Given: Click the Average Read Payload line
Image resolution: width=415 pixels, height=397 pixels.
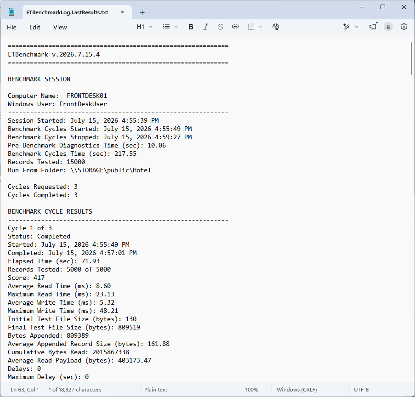Looking at the screenshot, I should click(x=80, y=361).
